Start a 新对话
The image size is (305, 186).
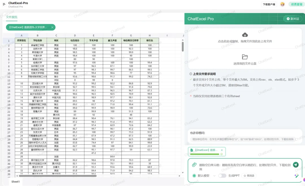[x=293, y=19]
